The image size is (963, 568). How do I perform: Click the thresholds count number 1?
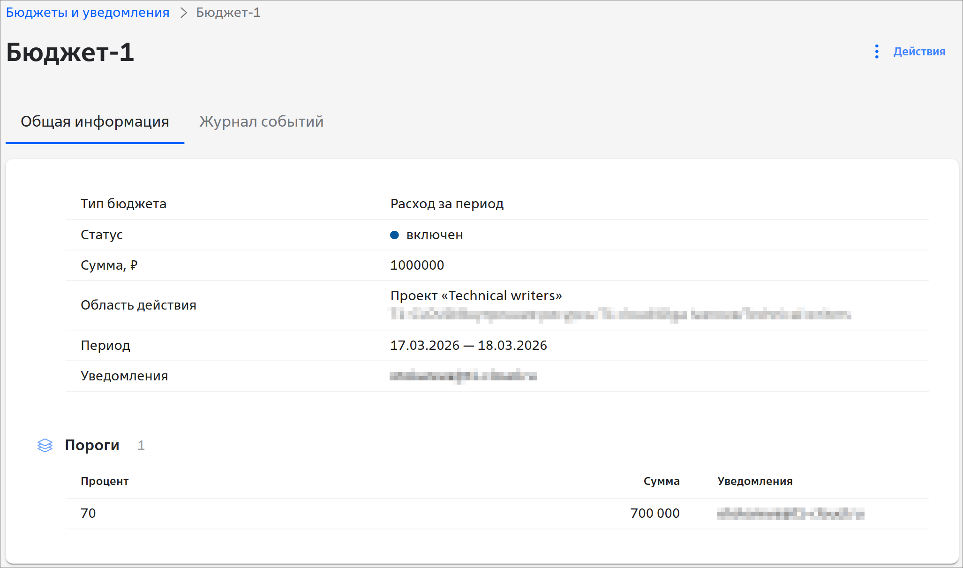(x=141, y=445)
